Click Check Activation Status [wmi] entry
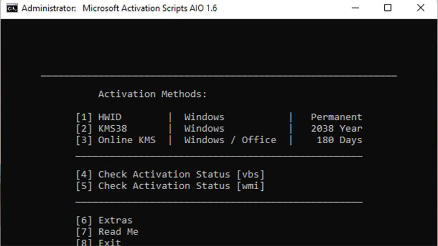Screen dimensions: 438x246 (x=170, y=186)
